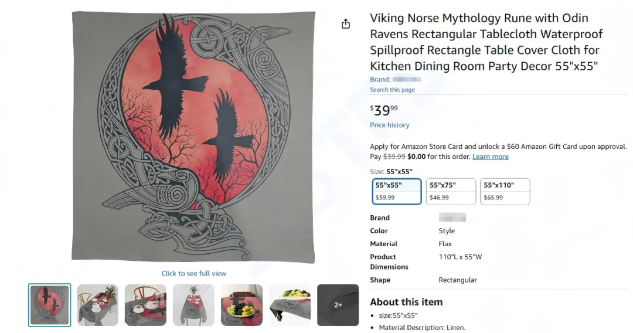Open the blurred brand link under title
This screenshot has width=633, height=333.
tap(406, 79)
